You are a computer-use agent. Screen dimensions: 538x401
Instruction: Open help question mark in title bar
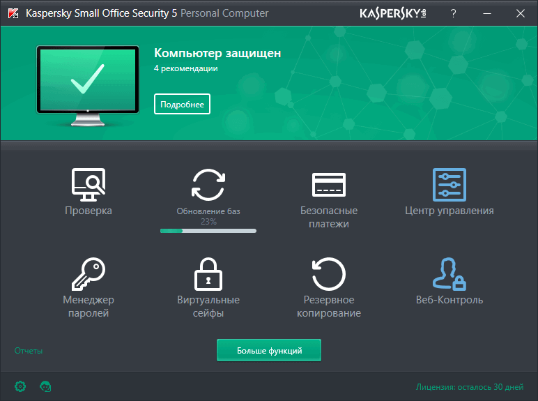click(x=453, y=13)
